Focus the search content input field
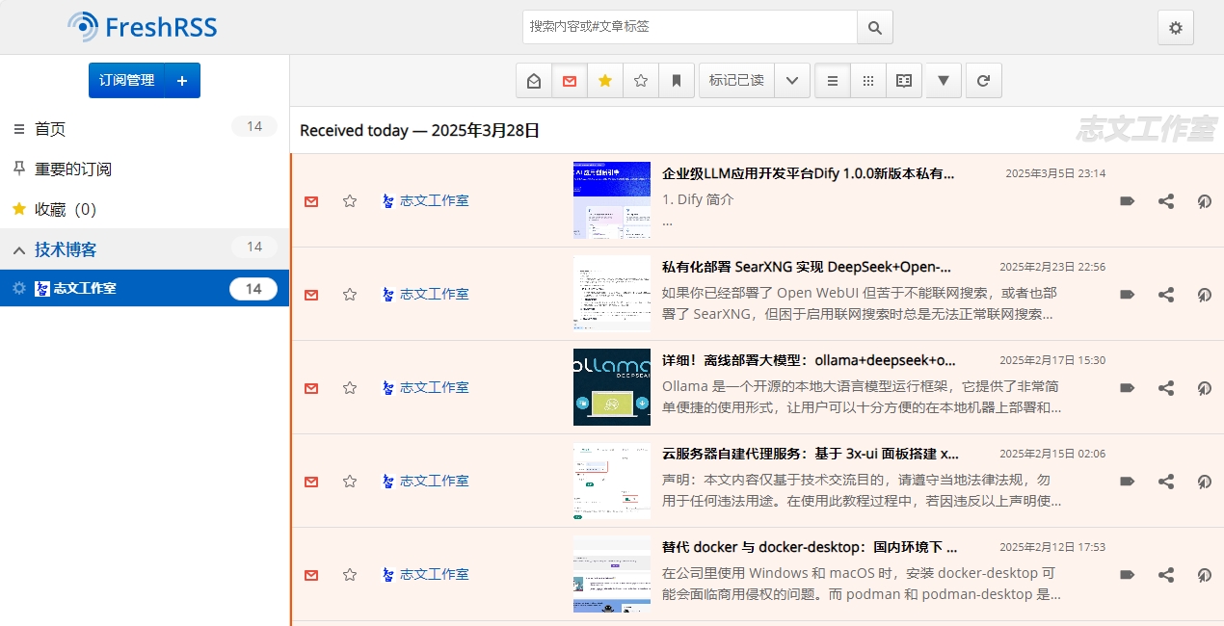1224x626 pixels. 690,27
